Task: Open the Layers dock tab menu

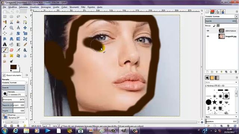Action: point(237,12)
